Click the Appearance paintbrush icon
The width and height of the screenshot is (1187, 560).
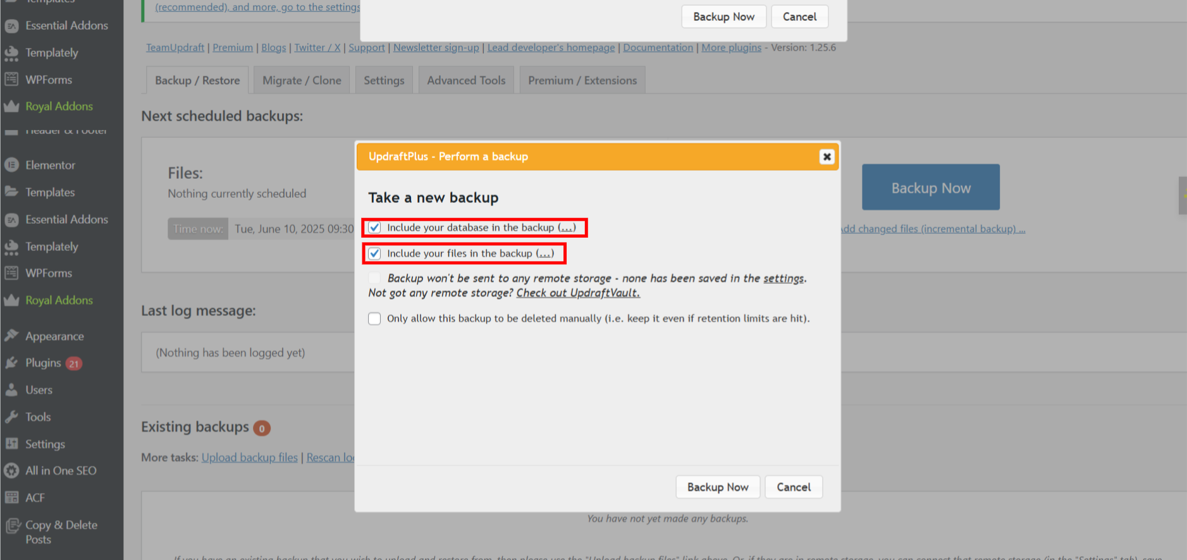[x=11, y=336]
